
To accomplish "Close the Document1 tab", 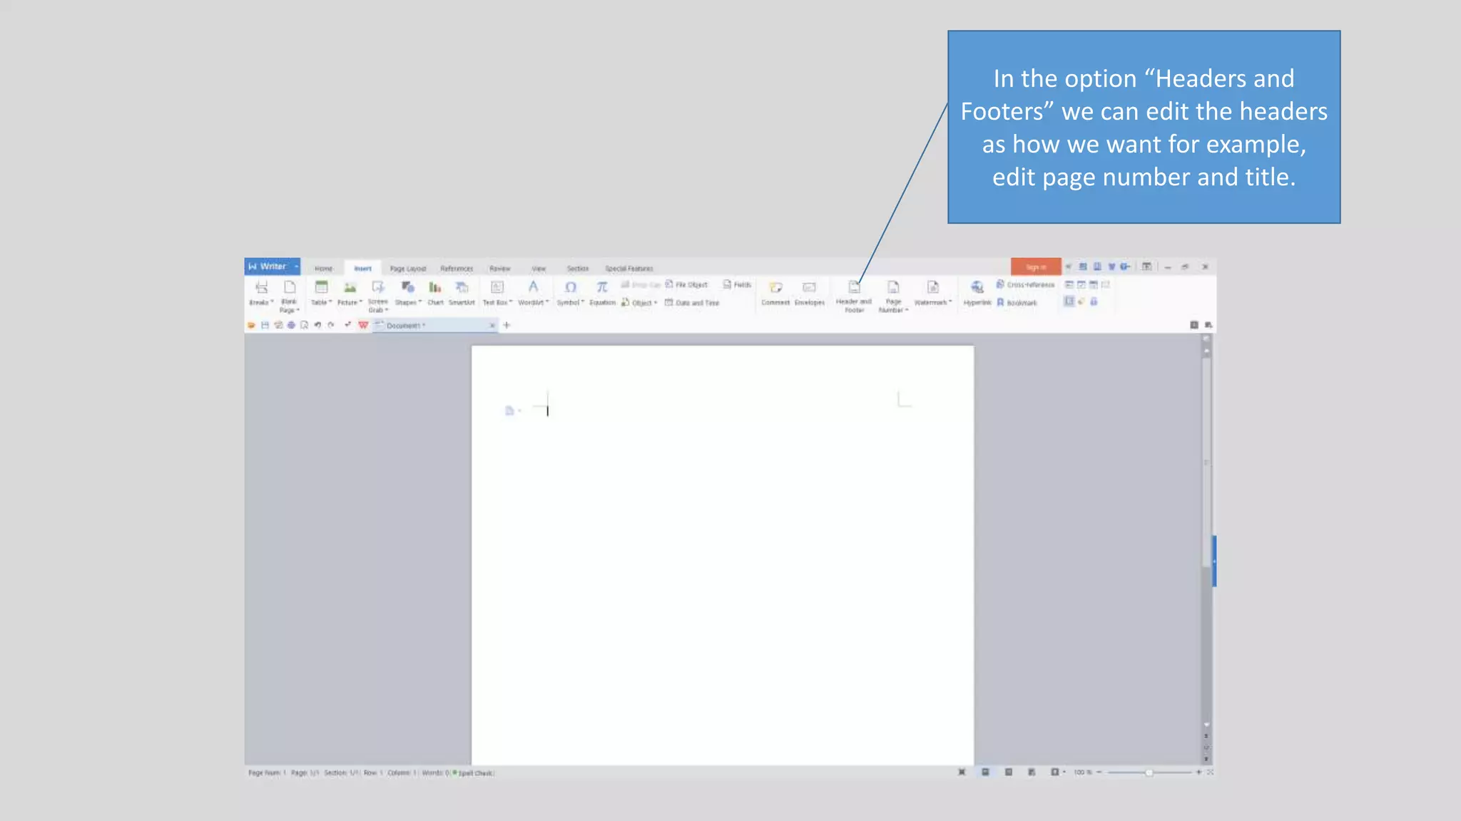I will click(492, 325).
